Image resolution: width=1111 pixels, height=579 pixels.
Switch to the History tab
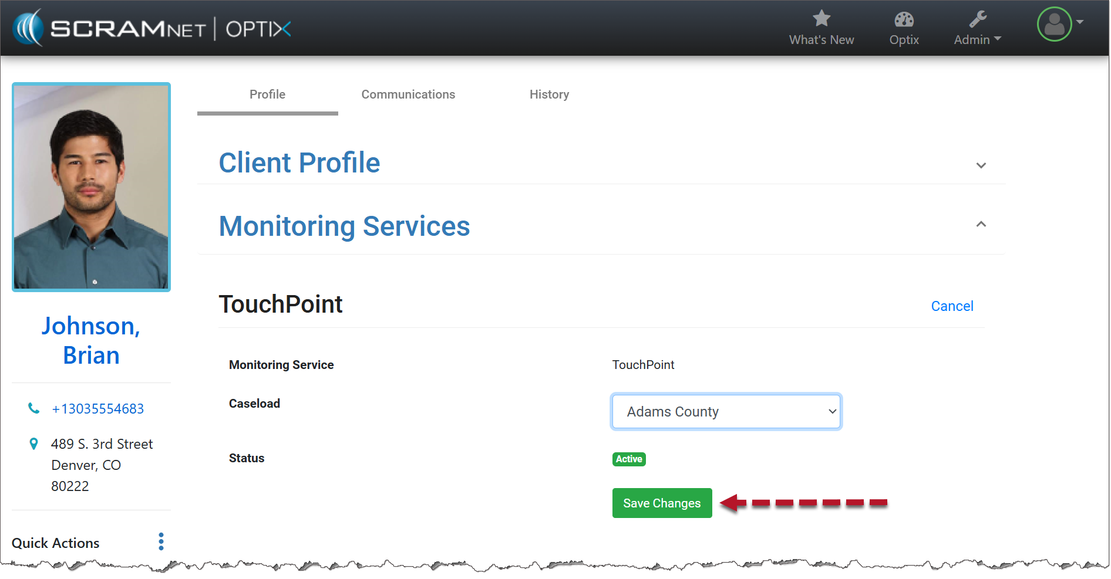coord(549,94)
